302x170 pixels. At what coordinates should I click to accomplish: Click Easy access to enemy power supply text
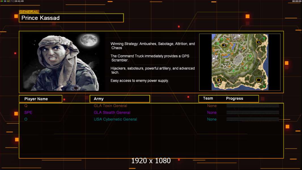point(140,81)
